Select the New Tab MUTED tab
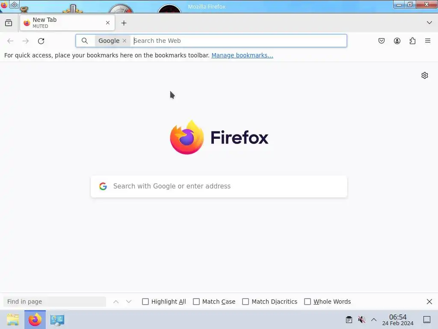Image resolution: width=438 pixels, height=329 pixels. (x=67, y=23)
